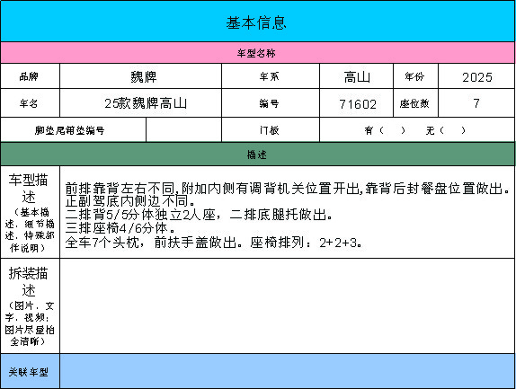Screen dimensions: 516x389
Task: Click the year value 2025
Action: click(x=476, y=76)
